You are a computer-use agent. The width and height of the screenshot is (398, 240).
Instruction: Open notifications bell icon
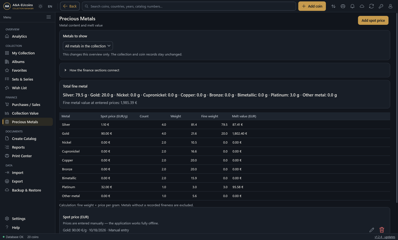coord(352,6)
